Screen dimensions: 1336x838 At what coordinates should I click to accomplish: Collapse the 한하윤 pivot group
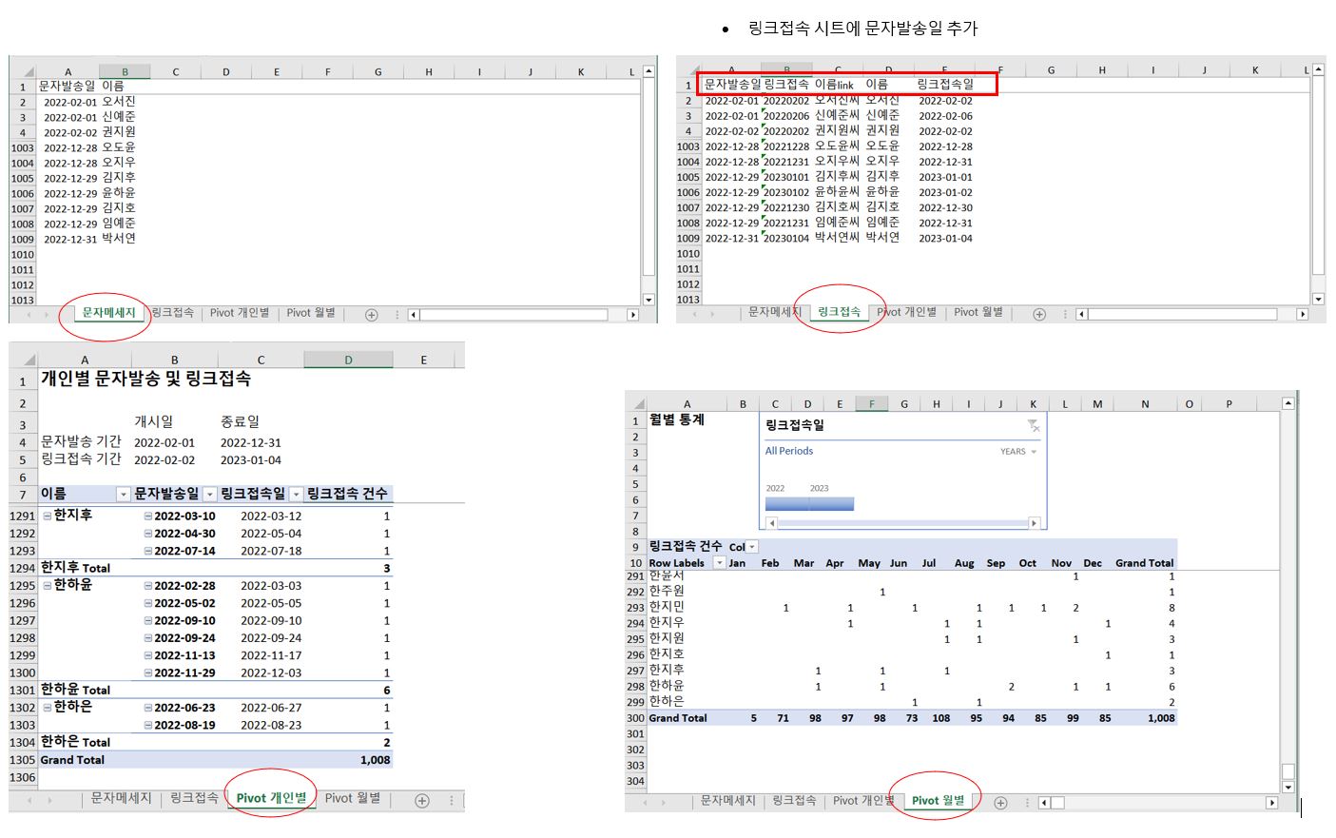pos(47,585)
